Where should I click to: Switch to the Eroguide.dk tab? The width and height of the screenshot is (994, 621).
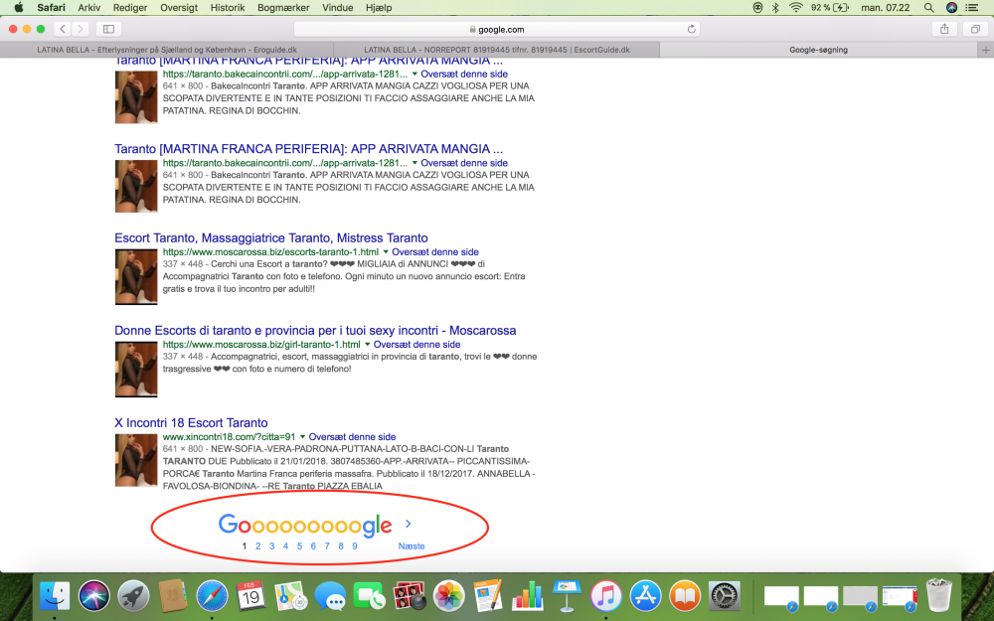(167, 50)
